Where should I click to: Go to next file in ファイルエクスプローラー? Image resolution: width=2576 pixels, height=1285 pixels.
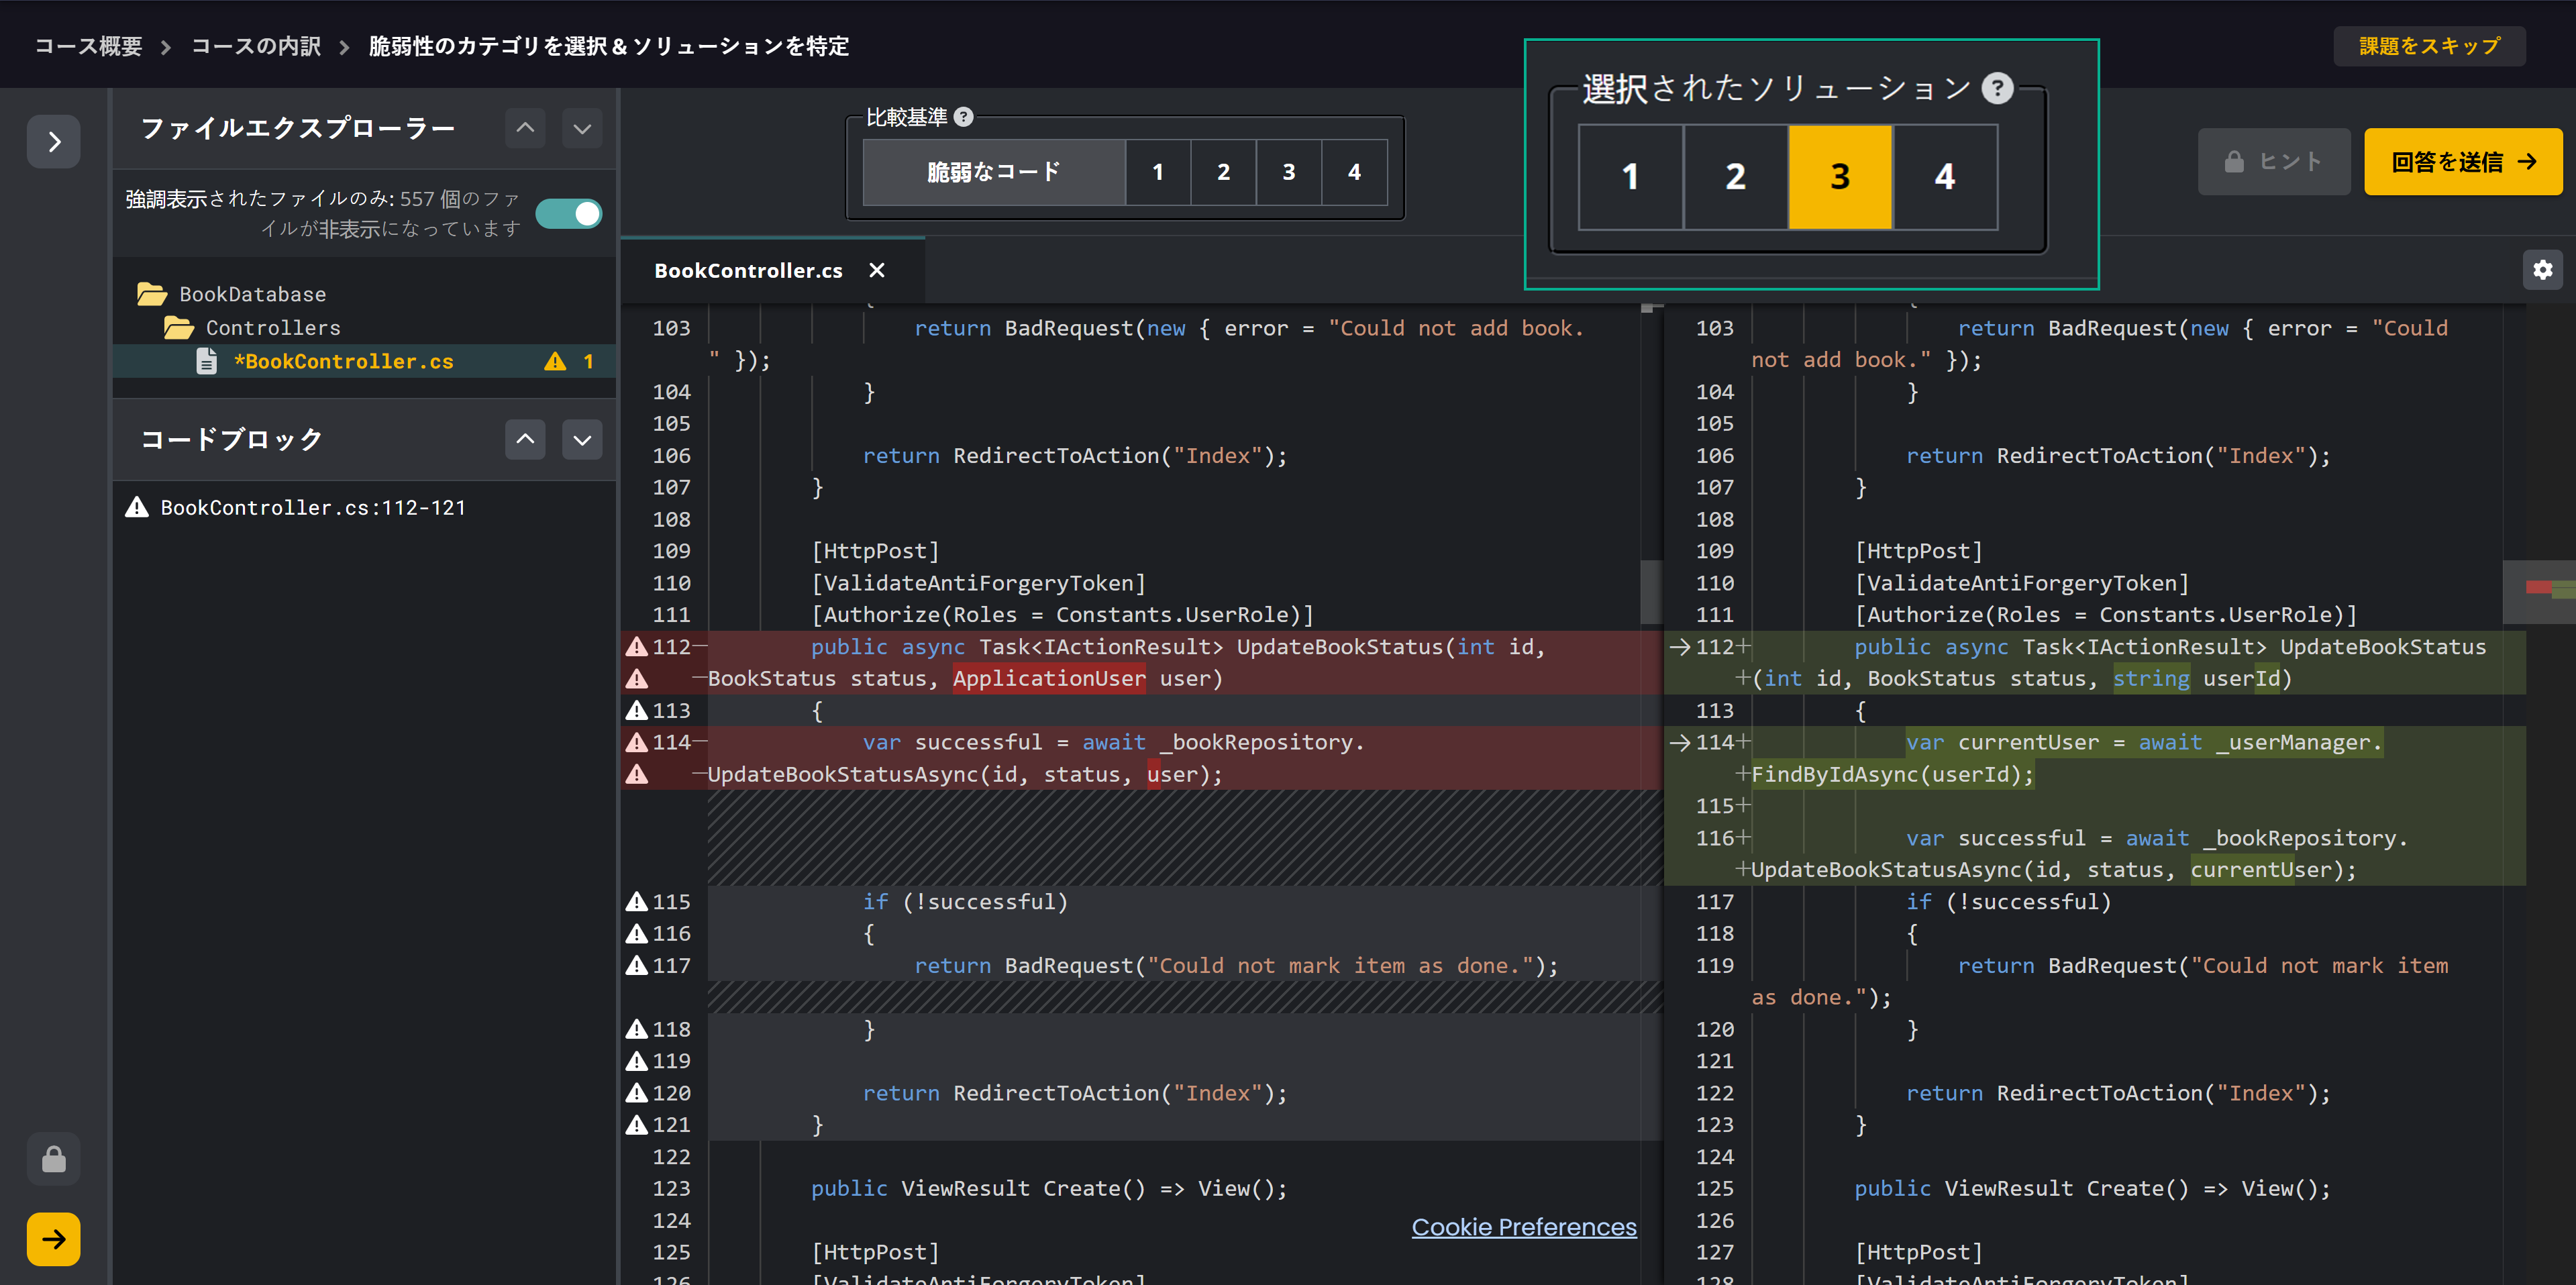pos(582,128)
